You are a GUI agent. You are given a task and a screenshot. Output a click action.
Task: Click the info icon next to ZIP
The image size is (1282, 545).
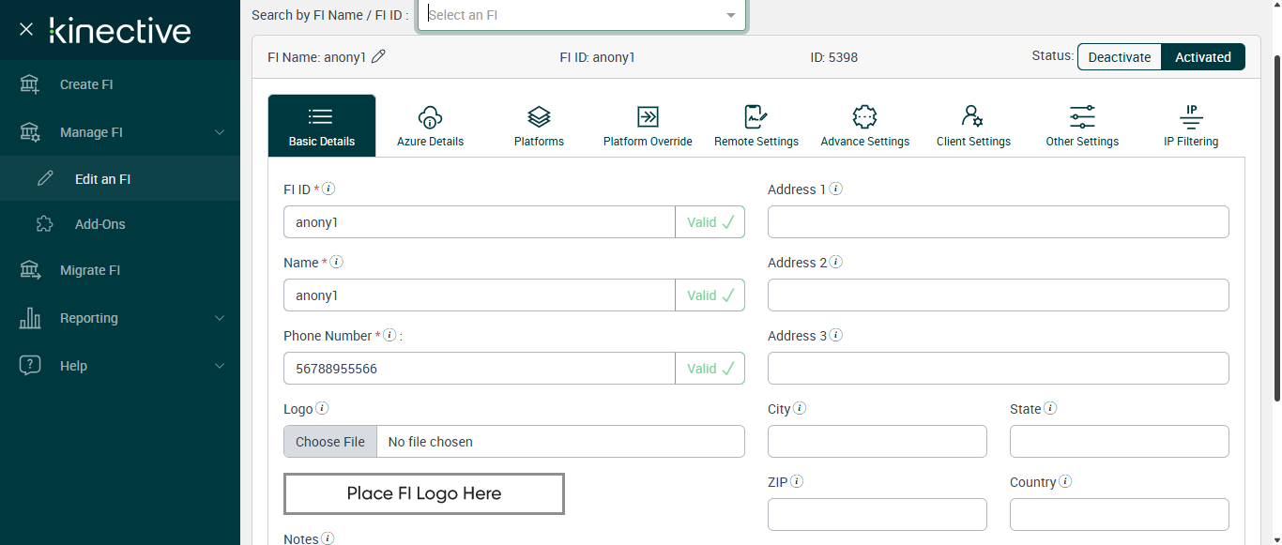(x=797, y=481)
